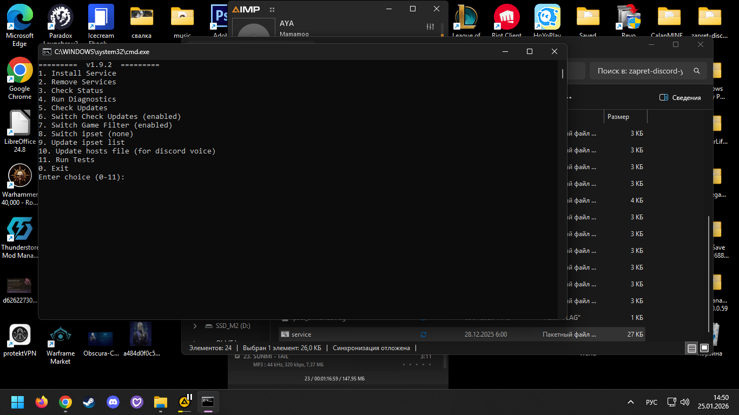This screenshot has width=739, height=415.
Task: Open the РУС input language switcher
Action: pyautogui.click(x=651, y=403)
